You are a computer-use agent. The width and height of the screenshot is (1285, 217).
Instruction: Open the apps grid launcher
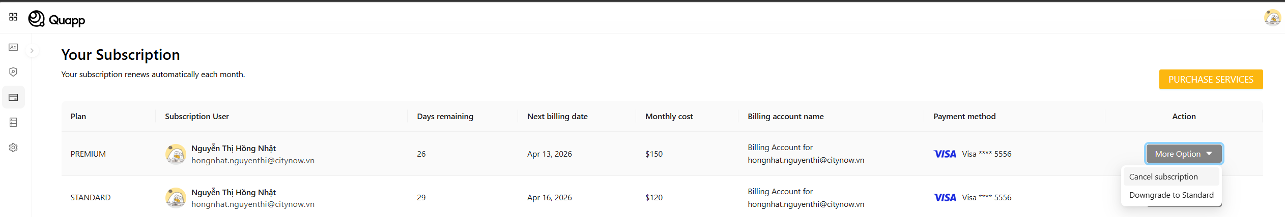pos(13,17)
